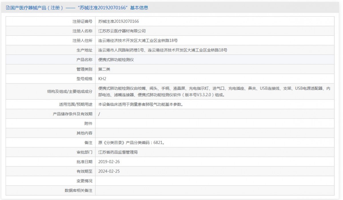
Task: Select remark text with classification code 6821
Action: click(x=131, y=143)
